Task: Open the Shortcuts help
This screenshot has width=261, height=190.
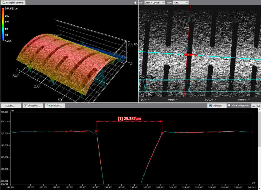Action: (x=215, y=105)
